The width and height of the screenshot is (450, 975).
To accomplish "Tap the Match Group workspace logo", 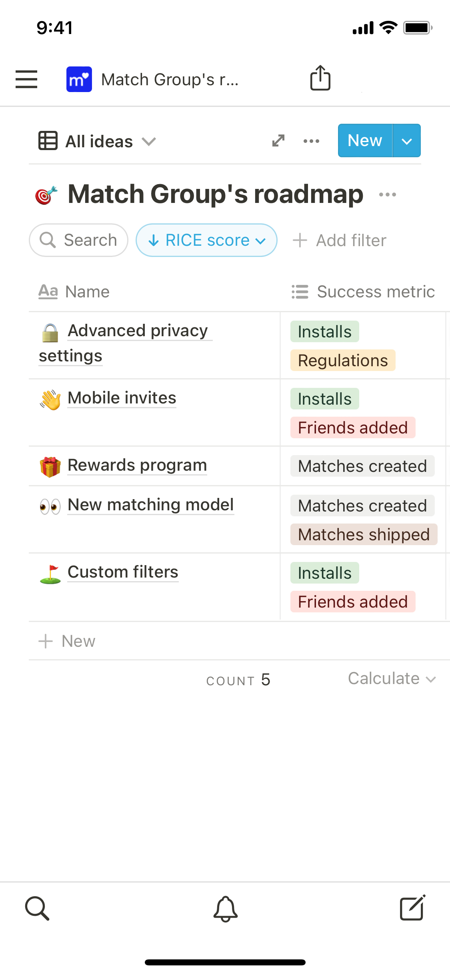I will [79, 79].
